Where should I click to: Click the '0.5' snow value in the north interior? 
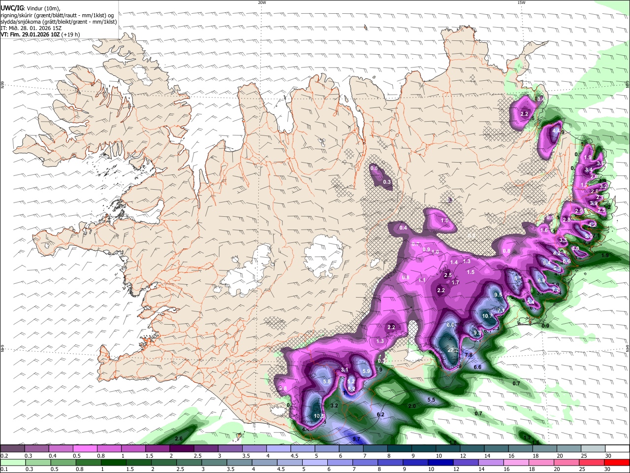(x=374, y=168)
